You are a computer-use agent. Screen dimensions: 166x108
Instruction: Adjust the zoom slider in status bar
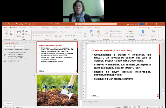click(147, 107)
